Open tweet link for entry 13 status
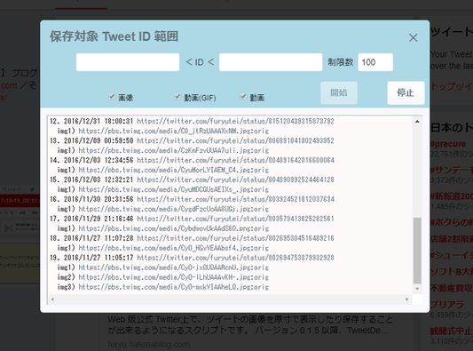Screen dimensions: 473x351 point(235,140)
